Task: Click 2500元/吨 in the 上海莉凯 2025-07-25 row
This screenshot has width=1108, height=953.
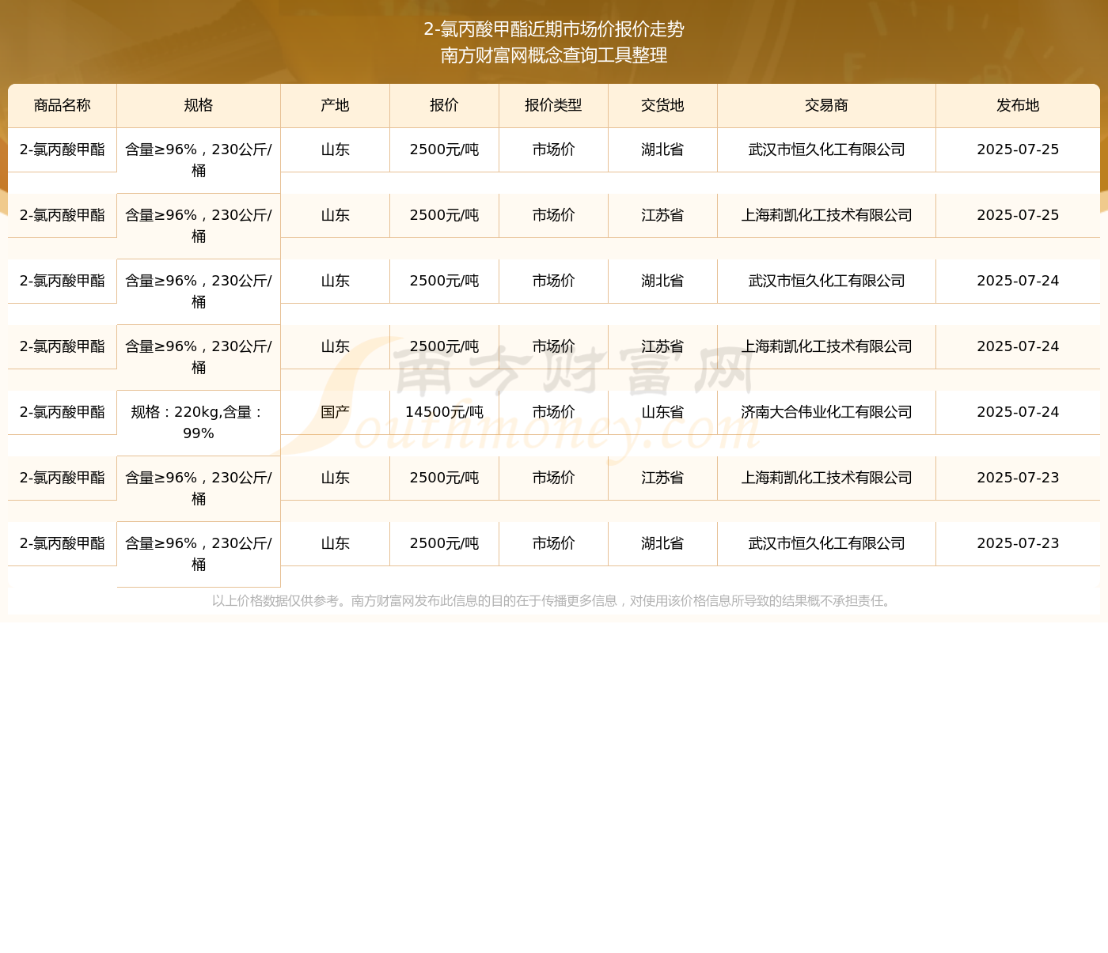Action: pyautogui.click(x=445, y=215)
